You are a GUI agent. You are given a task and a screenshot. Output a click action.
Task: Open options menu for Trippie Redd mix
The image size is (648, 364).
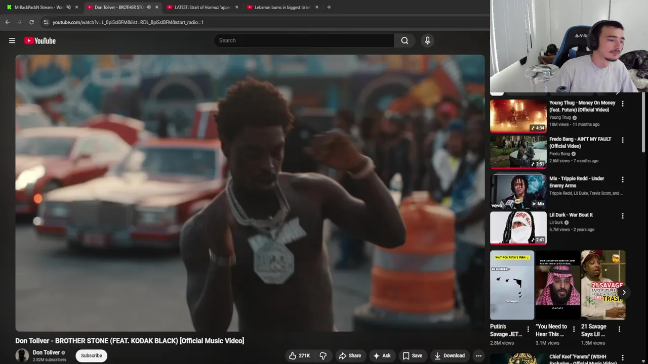(623, 179)
